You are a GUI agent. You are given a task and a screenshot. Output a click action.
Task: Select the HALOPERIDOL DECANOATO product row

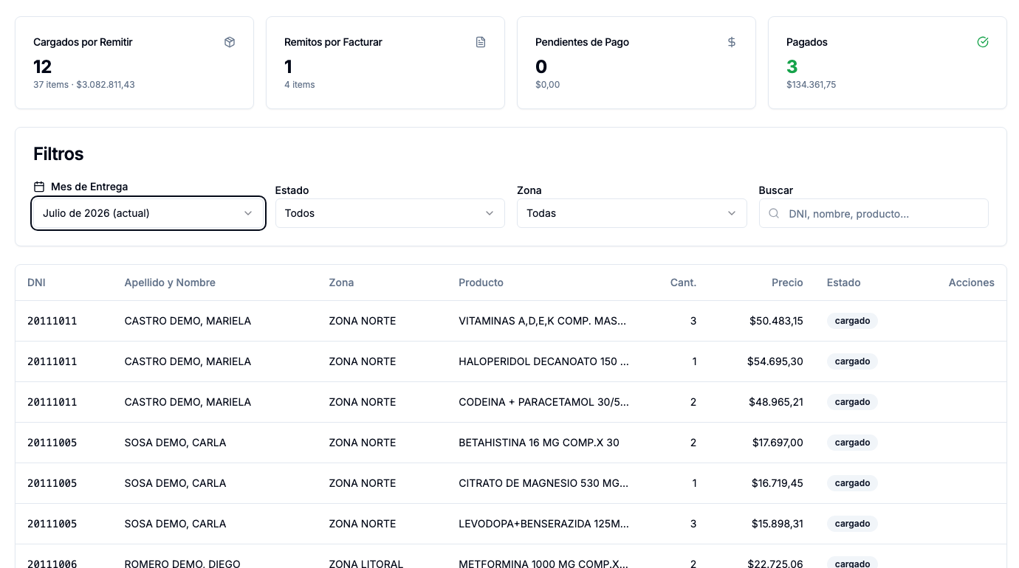511,361
